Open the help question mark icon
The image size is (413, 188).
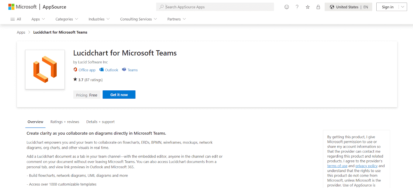pyautogui.click(x=297, y=7)
